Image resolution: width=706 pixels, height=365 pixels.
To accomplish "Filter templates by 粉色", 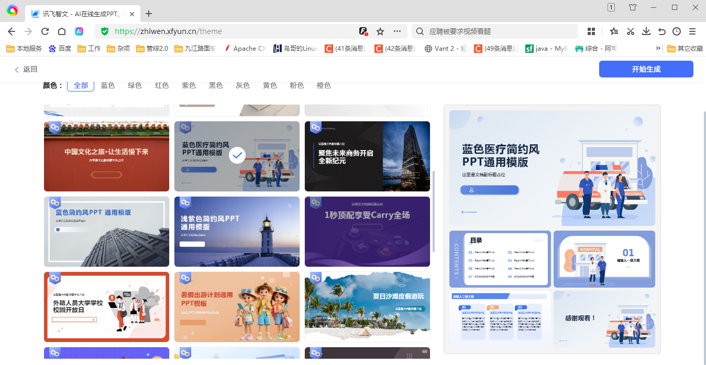I will coord(296,85).
